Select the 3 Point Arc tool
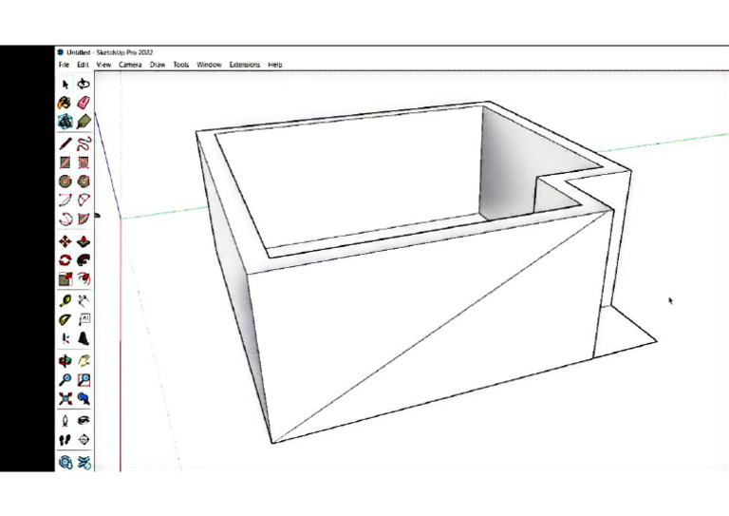 65,219
